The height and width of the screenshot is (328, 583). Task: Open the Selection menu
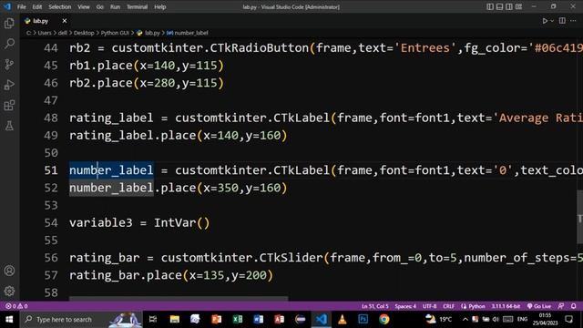[x=59, y=6]
